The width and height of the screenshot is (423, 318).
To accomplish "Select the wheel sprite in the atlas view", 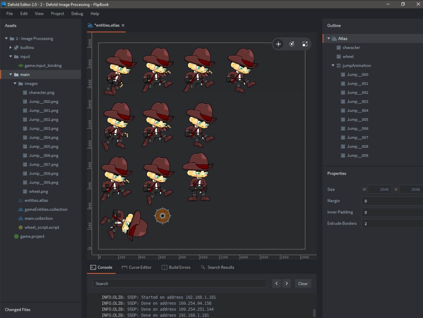I will tap(163, 216).
